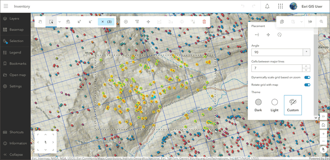Open Settings in the sidebar

15,86
